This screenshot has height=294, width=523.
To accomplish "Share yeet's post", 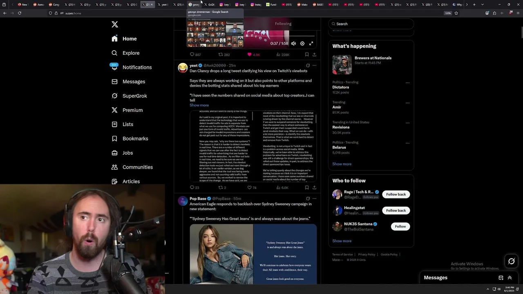I will (314, 187).
